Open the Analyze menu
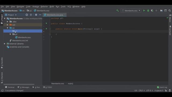 click(x=36, y=6)
